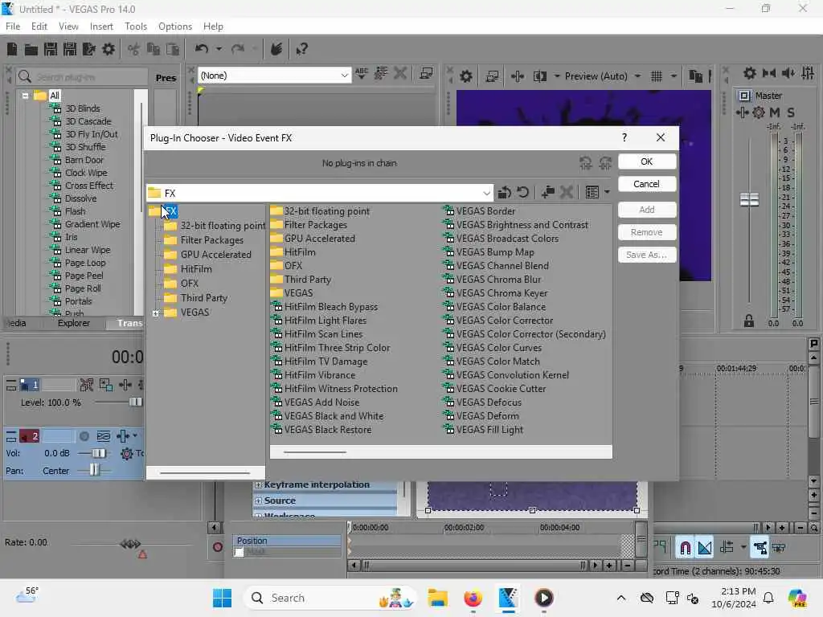The image size is (823, 617).
Task: Open the File menu
Action: tap(13, 27)
